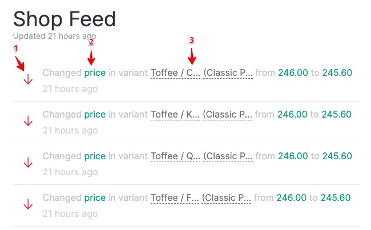371x230 pixels.
Task: Click the price-drop arrow beside the Toffee / K entry
Action: click(x=28, y=122)
